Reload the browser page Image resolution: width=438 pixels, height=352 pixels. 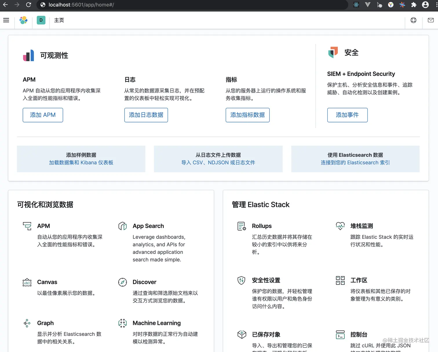click(x=28, y=5)
